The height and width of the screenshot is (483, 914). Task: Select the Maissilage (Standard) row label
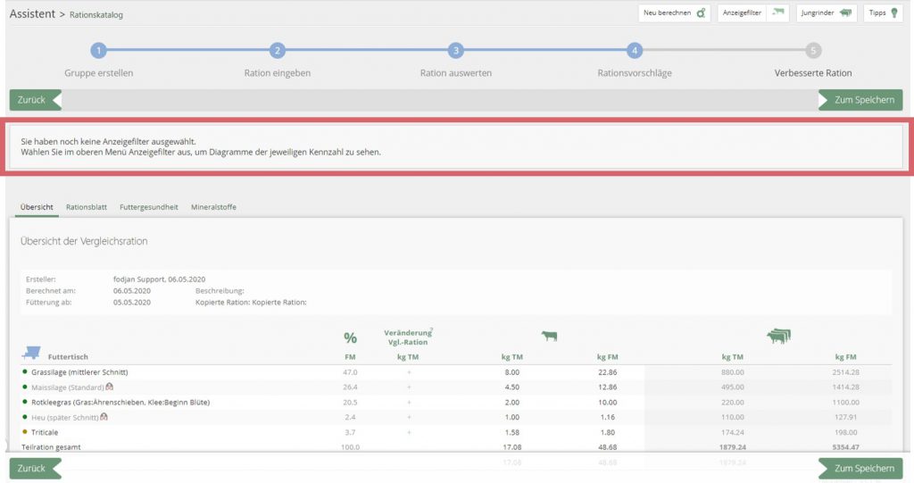pos(68,387)
